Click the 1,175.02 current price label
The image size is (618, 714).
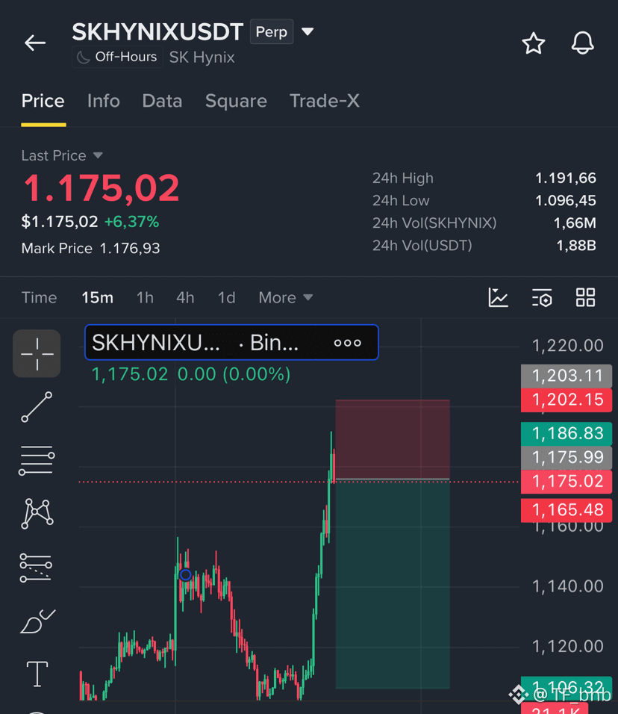point(566,481)
